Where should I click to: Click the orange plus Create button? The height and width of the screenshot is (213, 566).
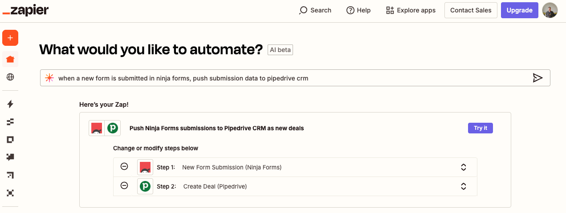[x=10, y=38]
